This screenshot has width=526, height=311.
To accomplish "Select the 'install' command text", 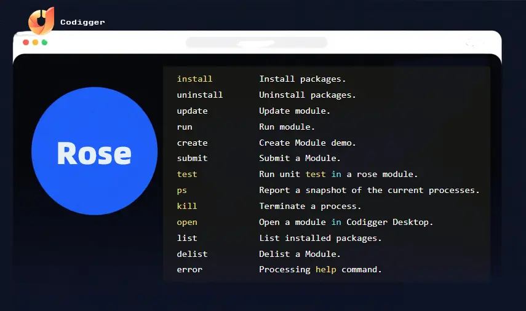I will tap(194, 79).
